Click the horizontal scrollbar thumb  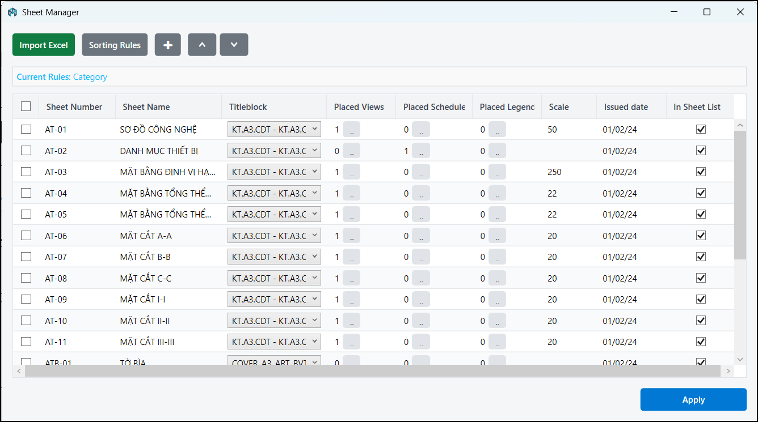[x=372, y=370]
